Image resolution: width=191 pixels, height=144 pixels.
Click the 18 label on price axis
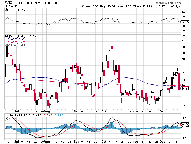coord(183,59)
